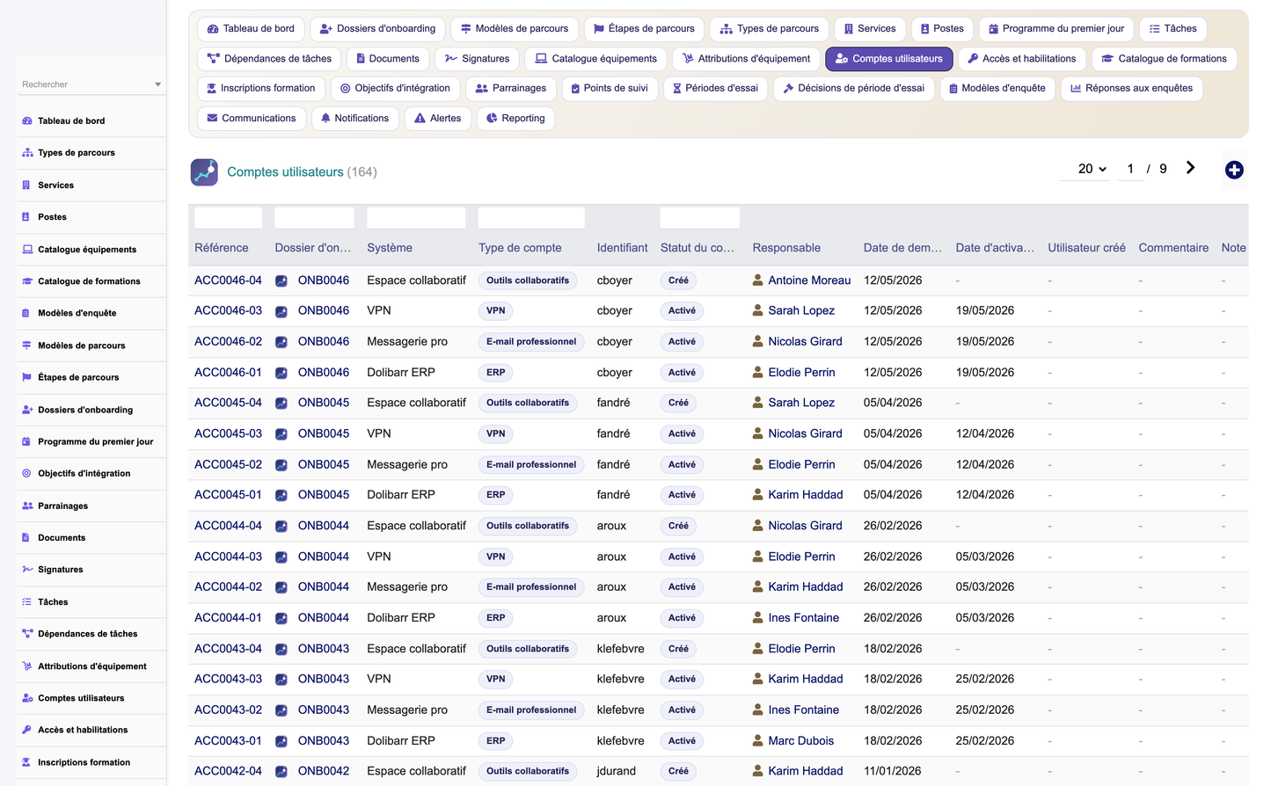Sort by Date d'activation column header

[995, 248]
